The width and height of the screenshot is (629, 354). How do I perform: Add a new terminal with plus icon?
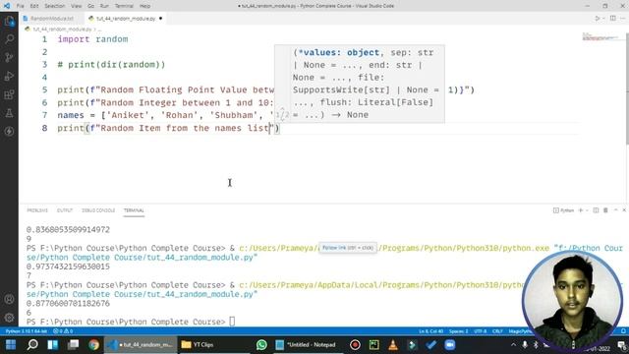tap(581, 210)
